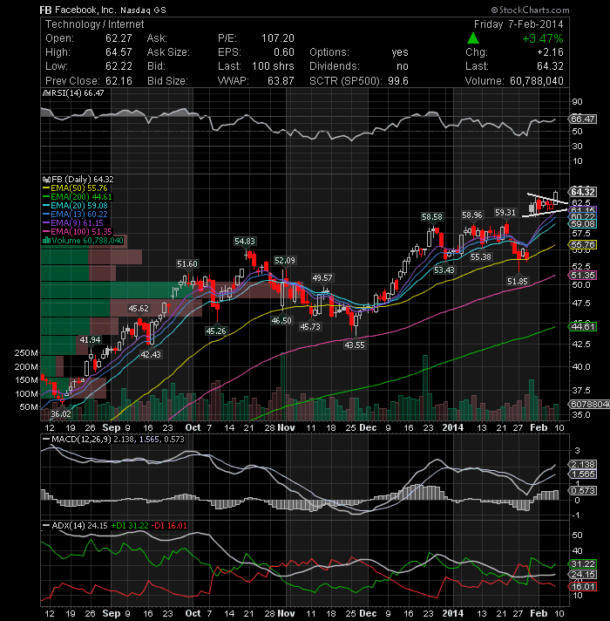610x621 pixels.
Task: Click the Dividends value 'no'
Action: 403,66
